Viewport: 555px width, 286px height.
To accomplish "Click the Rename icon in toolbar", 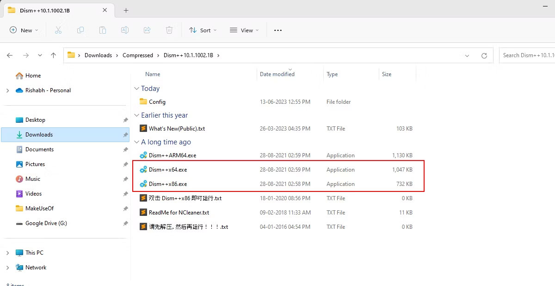I will point(125,30).
